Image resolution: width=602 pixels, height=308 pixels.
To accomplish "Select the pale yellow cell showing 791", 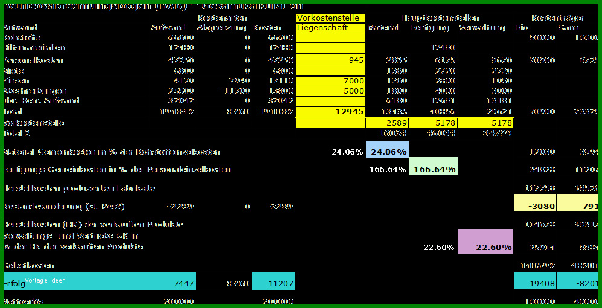I will pyautogui.click(x=578, y=202).
